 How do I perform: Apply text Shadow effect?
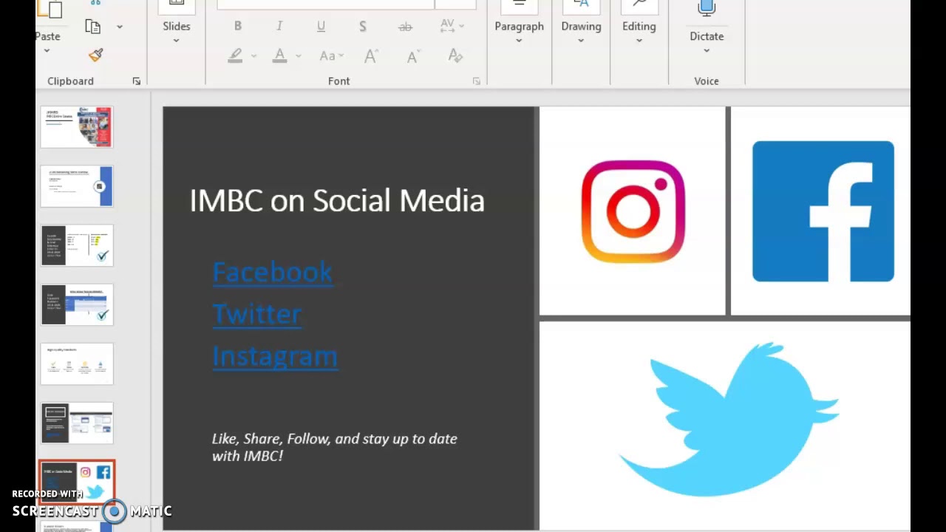(x=363, y=26)
